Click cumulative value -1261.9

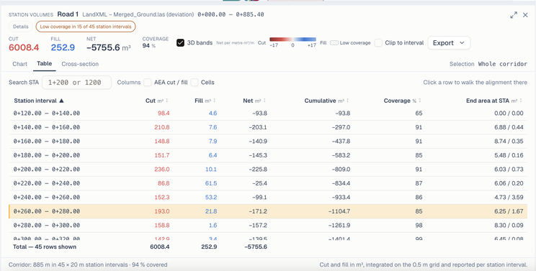click(x=339, y=225)
